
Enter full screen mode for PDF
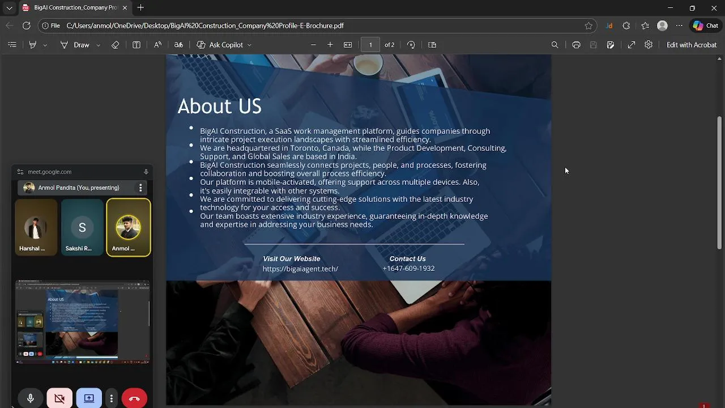click(x=632, y=45)
